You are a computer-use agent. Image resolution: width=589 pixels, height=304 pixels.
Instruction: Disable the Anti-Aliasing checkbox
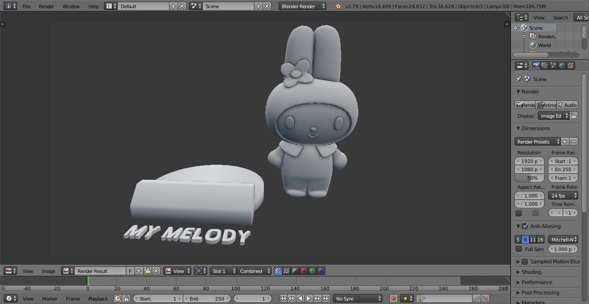(525, 226)
